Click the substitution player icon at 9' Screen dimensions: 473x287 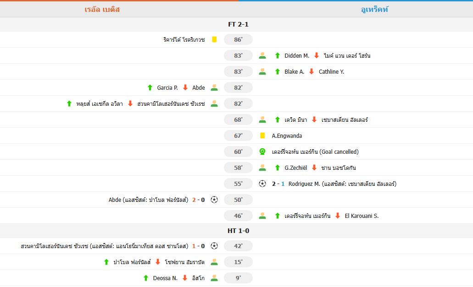214,278
